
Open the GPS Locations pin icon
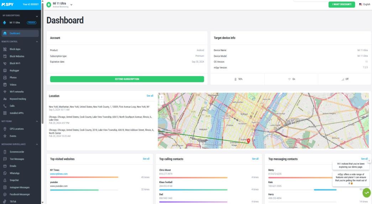5,129
